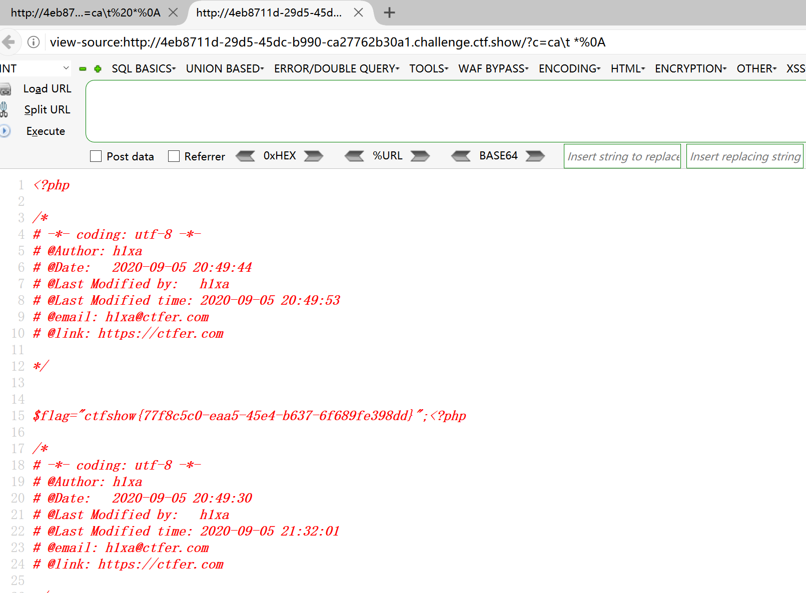Click '@email: h1xa@ctfer.com' on line 9
Image resolution: width=806 pixels, height=593 pixels.
121,317
